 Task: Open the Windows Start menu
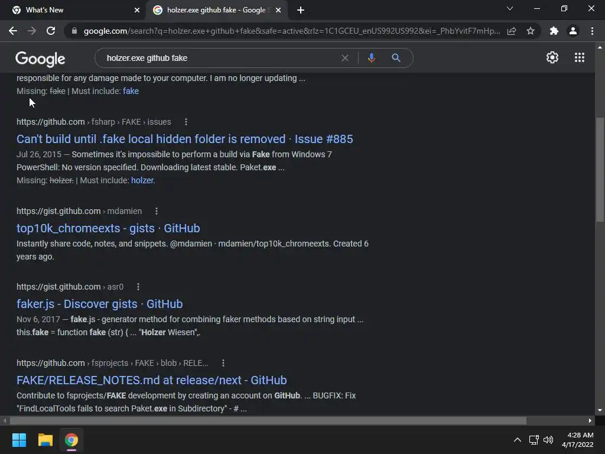[19, 440]
